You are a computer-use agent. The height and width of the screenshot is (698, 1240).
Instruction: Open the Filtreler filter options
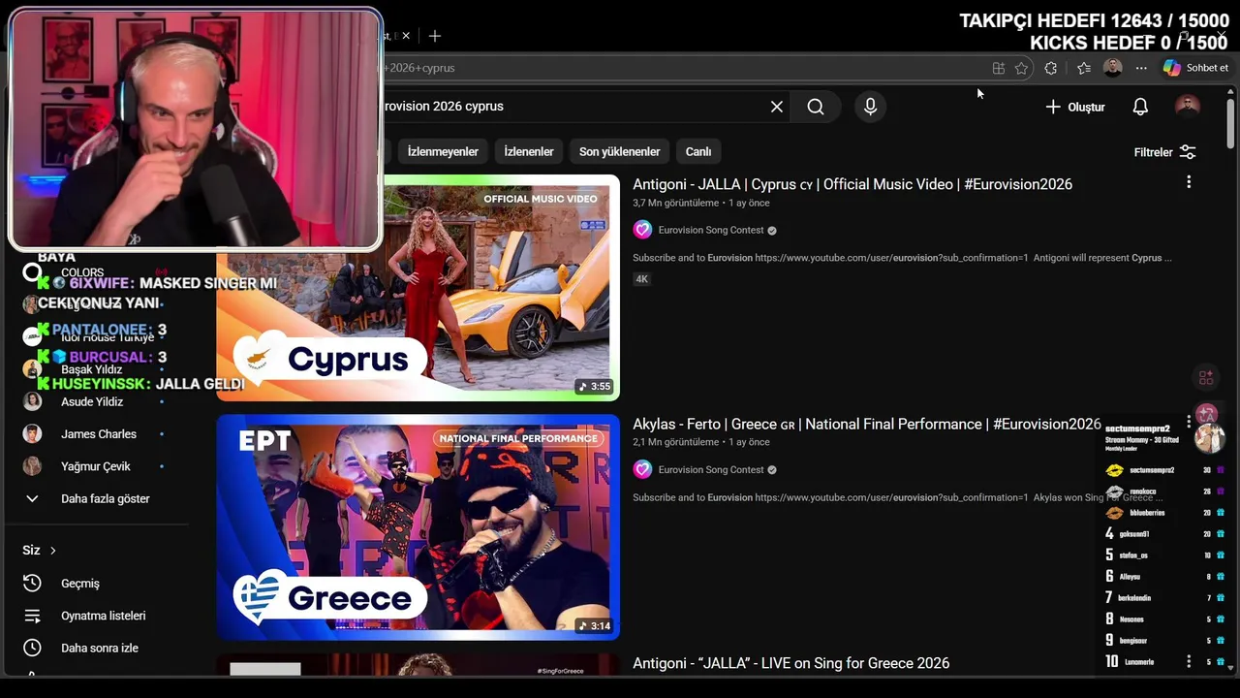(1164, 152)
